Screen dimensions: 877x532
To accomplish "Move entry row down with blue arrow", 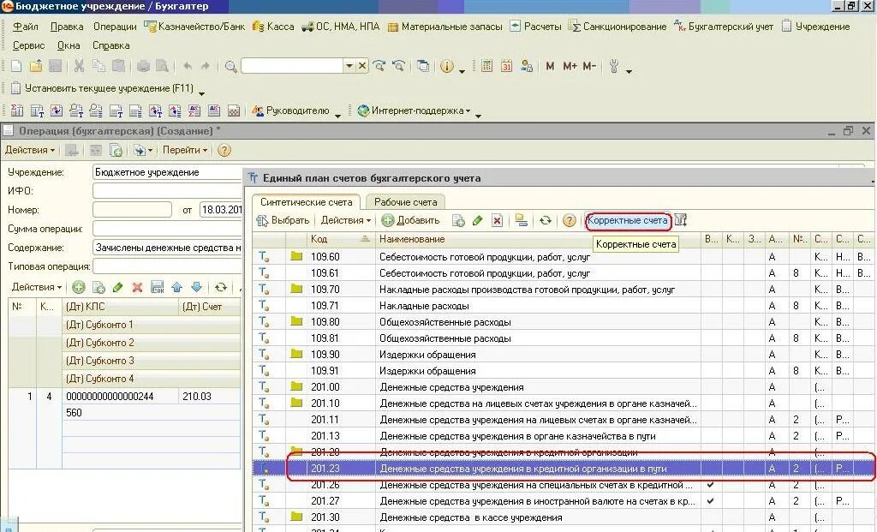I will (x=196, y=287).
